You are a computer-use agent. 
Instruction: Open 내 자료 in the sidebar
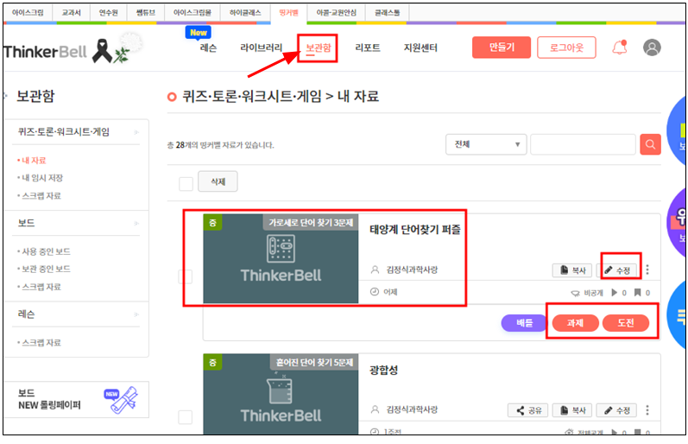point(34,161)
